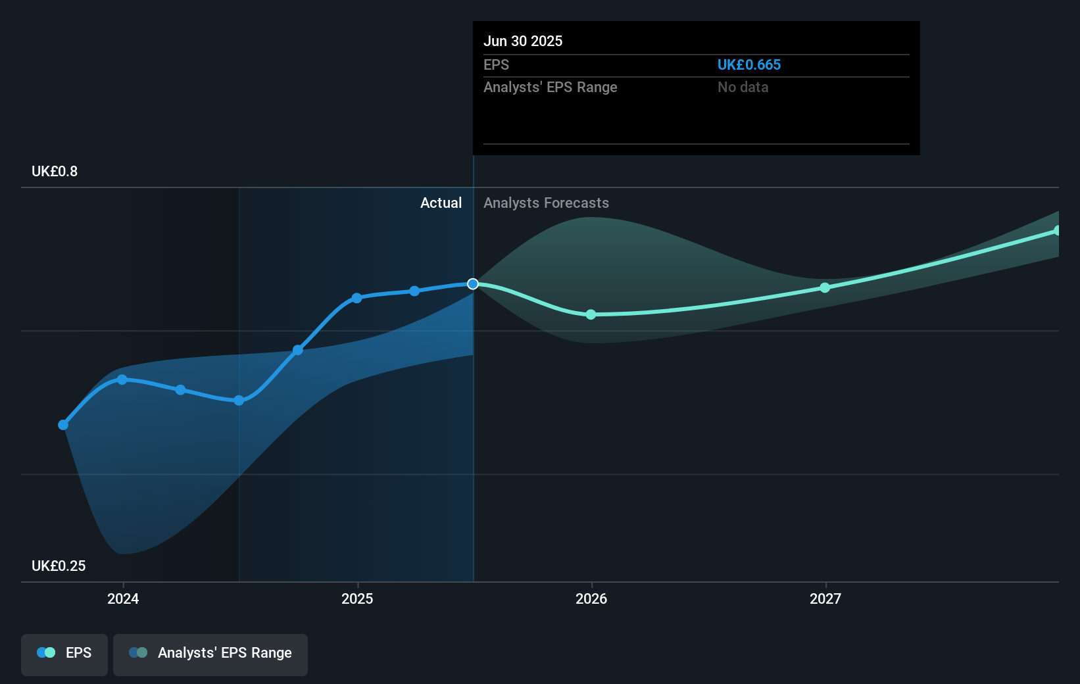Select the EPS data point at 2025
The height and width of the screenshot is (684, 1080).
(356, 297)
